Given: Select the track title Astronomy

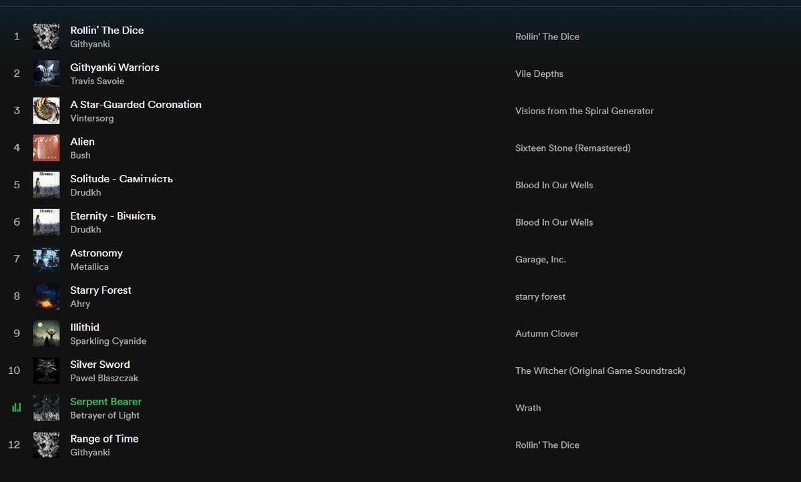Looking at the screenshot, I should click(96, 253).
